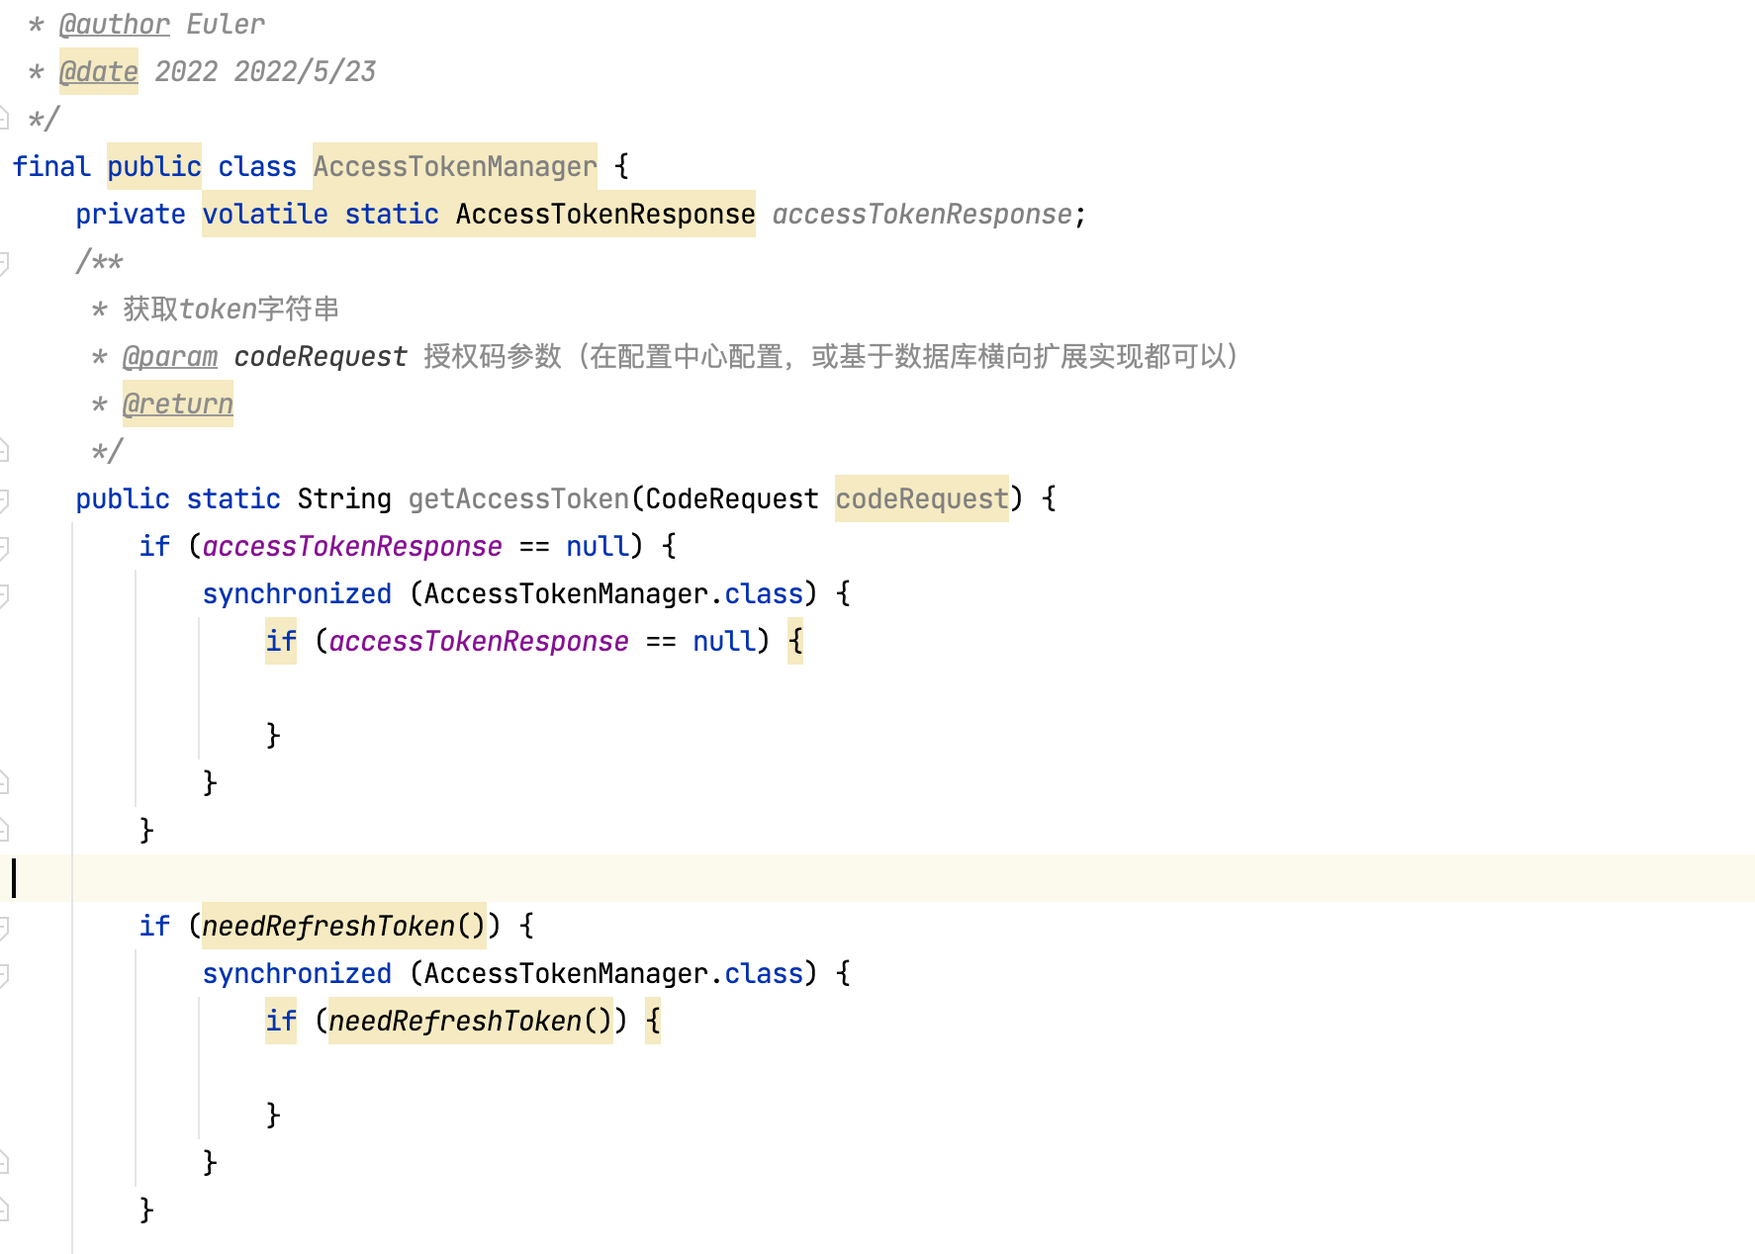
Task: Click the AccessTokenManager class name in declaration
Action: 455,166
